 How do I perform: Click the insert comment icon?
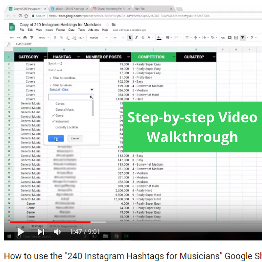coord(230,38)
